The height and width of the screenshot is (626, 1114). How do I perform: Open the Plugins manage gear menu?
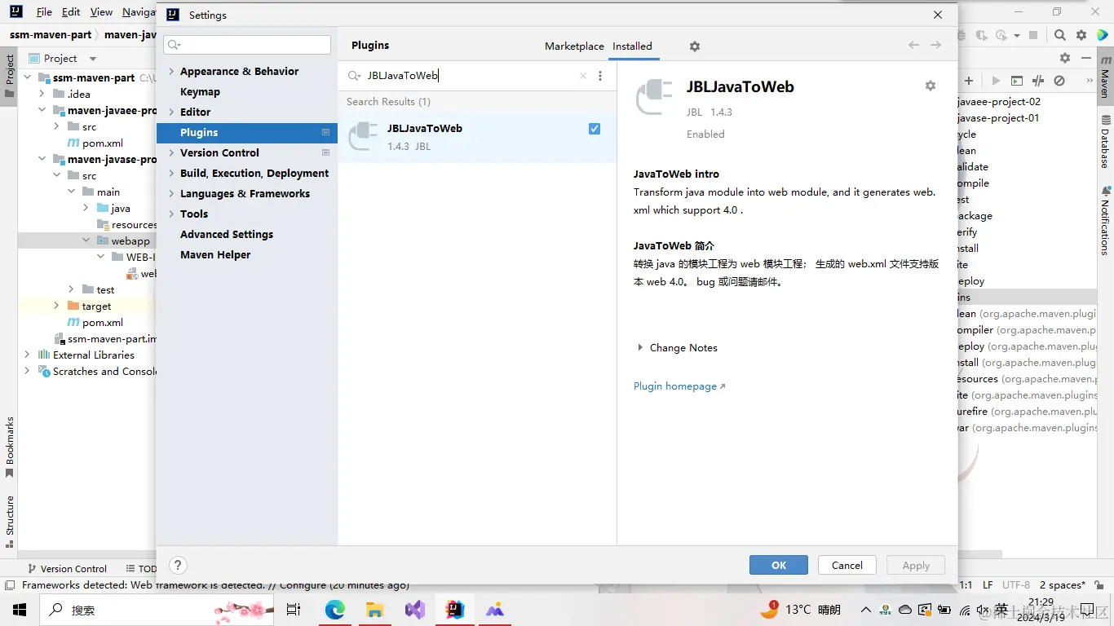pyautogui.click(x=695, y=46)
